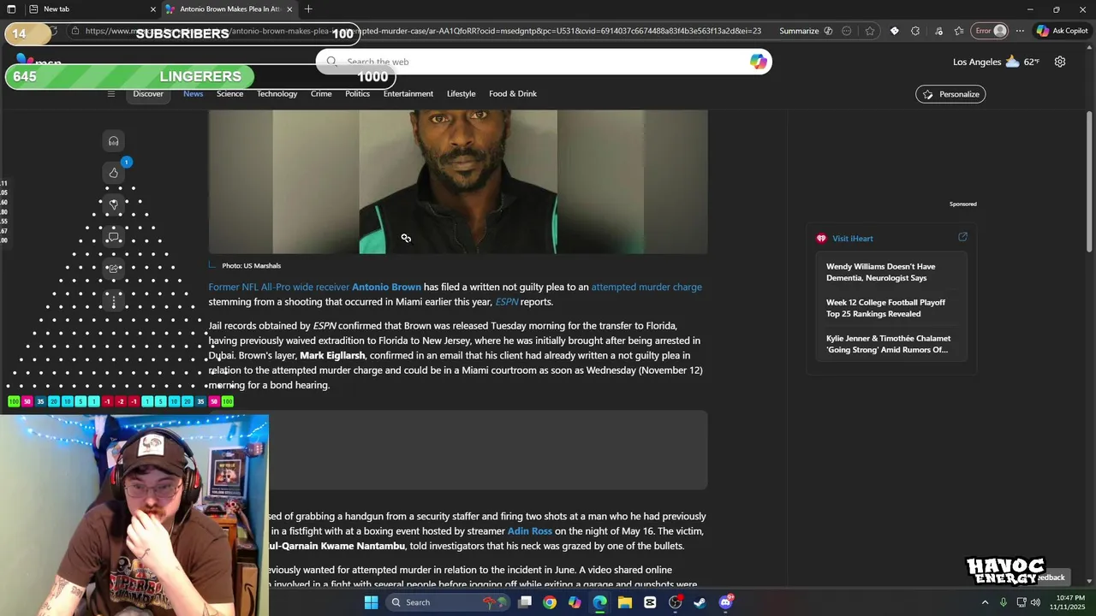This screenshot has width=1096, height=616.
Task: Select the News category
Action: click(x=194, y=94)
